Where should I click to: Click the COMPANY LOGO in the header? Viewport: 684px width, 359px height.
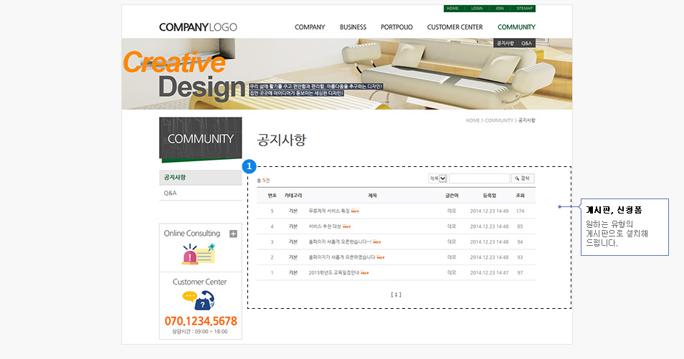(198, 27)
